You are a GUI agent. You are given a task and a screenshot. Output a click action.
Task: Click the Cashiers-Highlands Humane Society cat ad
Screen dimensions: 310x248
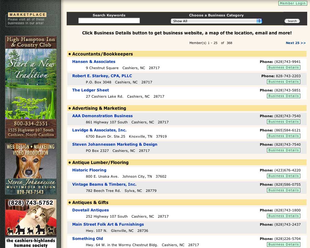coord(31,224)
